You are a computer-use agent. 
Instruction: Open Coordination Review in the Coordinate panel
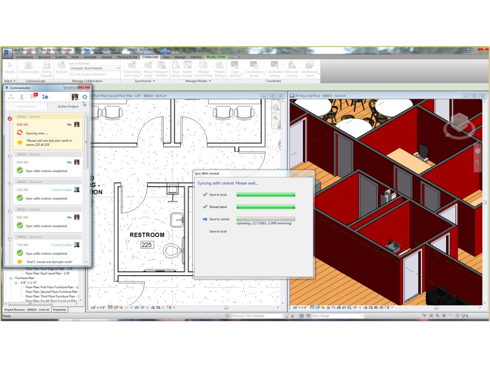(x=254, y=69)
